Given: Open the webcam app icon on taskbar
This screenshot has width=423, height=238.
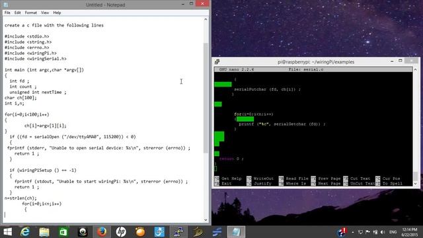Looking at the screenshot, I should click(83, 232).
